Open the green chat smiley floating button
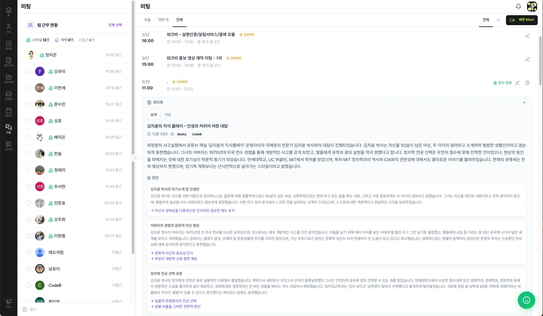543x316 pixels. click(526, 300)
